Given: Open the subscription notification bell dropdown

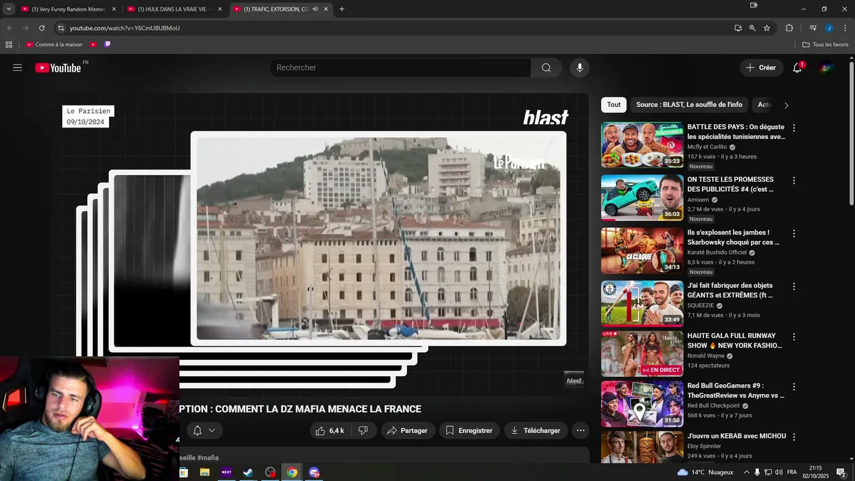Looking at the screenshot, I should tap(204, 431).
